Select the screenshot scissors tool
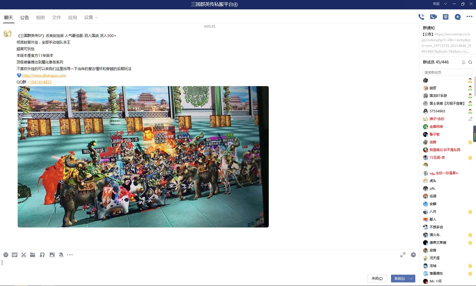Screen dimensions: 476x286 pyautogui.click(x=24, y=255)
